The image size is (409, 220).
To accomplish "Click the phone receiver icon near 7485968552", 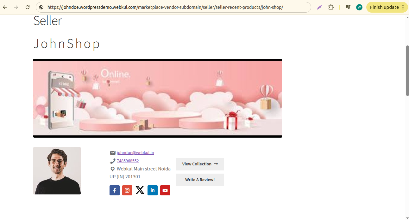I will point(113,161).
